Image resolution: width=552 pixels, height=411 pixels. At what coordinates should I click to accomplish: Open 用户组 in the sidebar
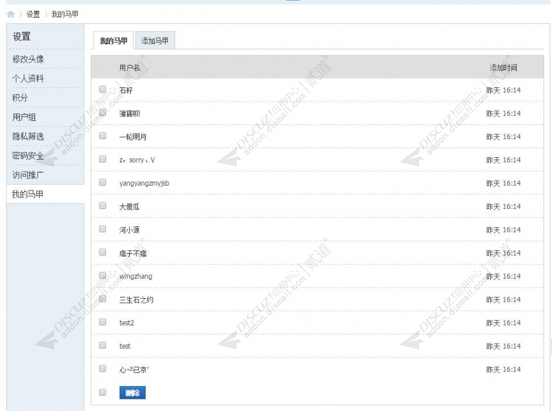tap(24, 117)
